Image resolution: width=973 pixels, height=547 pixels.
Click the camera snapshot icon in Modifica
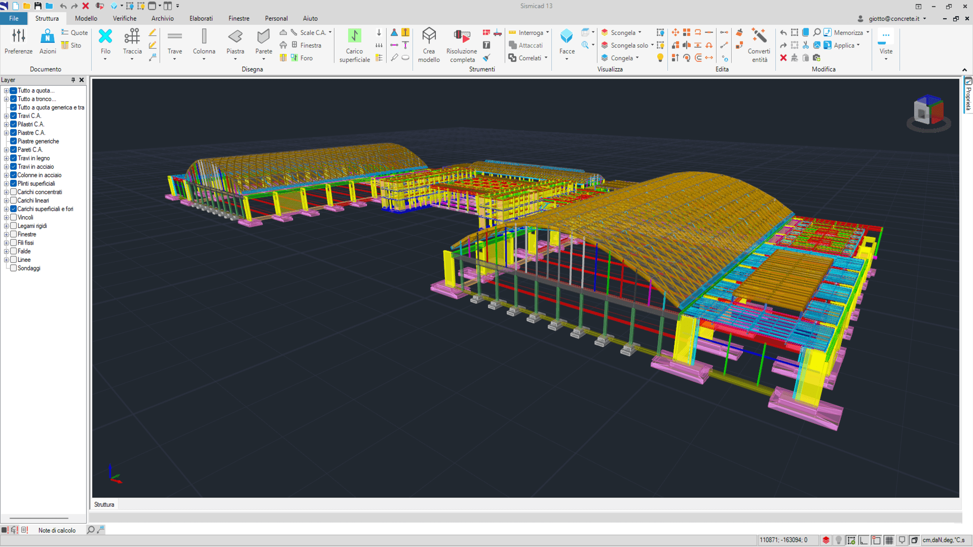point(817,58)
